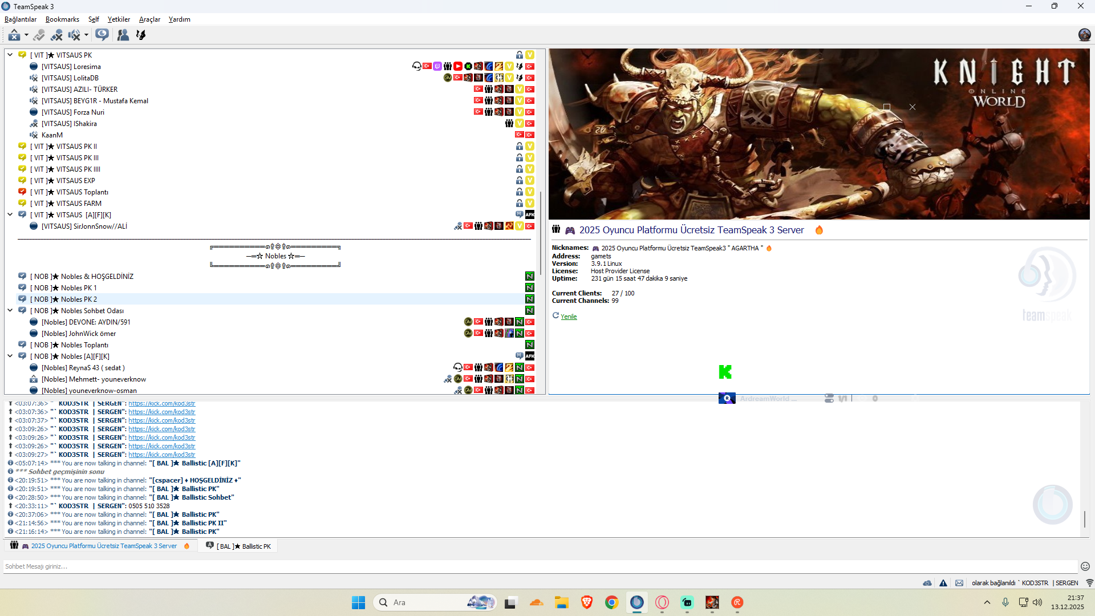The width and height of the screenshot is (1095, 616).
Task: Open the Bağlantılar menu
Action: (21, 19)
